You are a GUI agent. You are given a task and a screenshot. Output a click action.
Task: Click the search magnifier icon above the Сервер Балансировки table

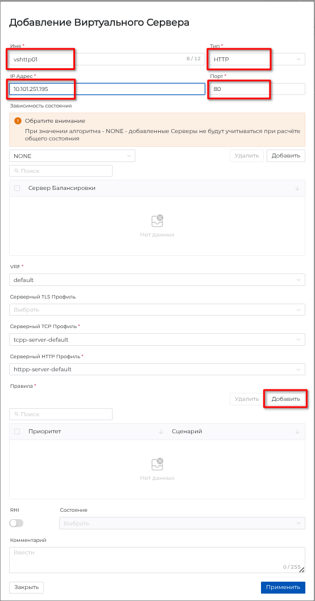16,171
